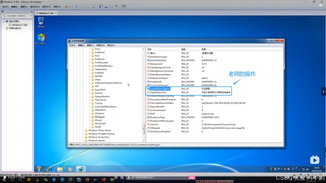326x183 pixels.
Task: Expand the Windows Portable Devices tree node
Action: [x=84, y=134]
